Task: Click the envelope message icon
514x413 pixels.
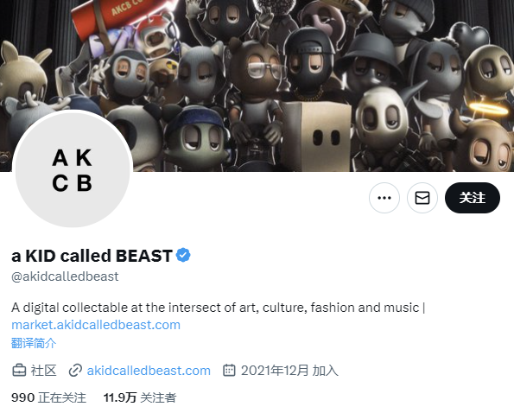Action: [422, 198]
